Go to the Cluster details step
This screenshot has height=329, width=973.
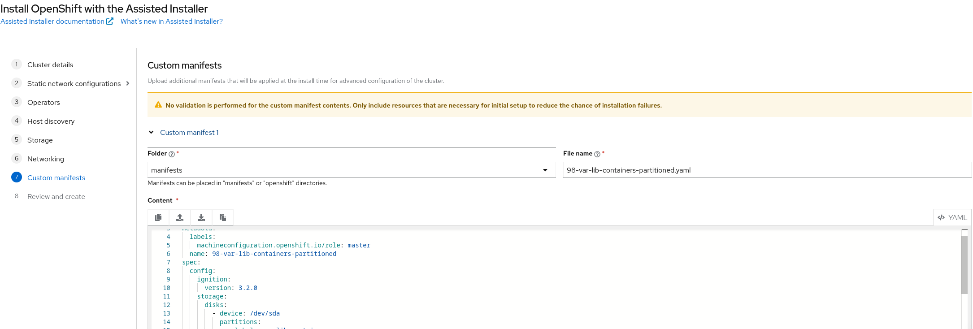point(50,65)
